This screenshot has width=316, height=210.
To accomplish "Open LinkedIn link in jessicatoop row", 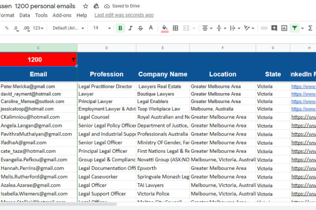I will click(304, 109).
